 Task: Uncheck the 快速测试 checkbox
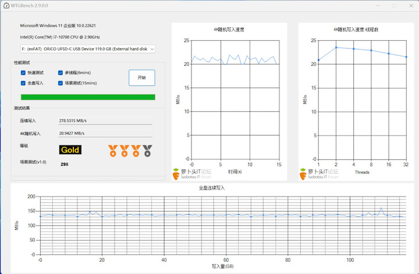[x=23, y=73]
